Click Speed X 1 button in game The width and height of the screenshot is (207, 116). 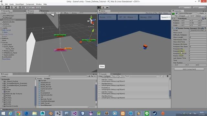click(166, 17)
